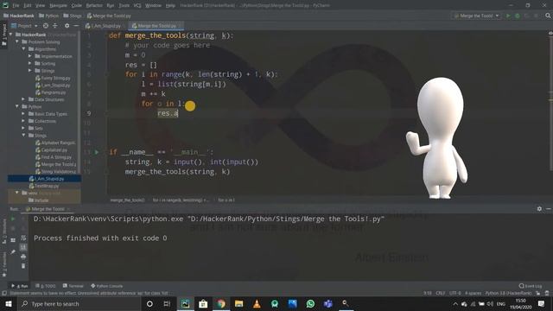Open the Python Console tab
Viewport: 553px width, 311px height.
pyautogui.click(x=106, y=286)
